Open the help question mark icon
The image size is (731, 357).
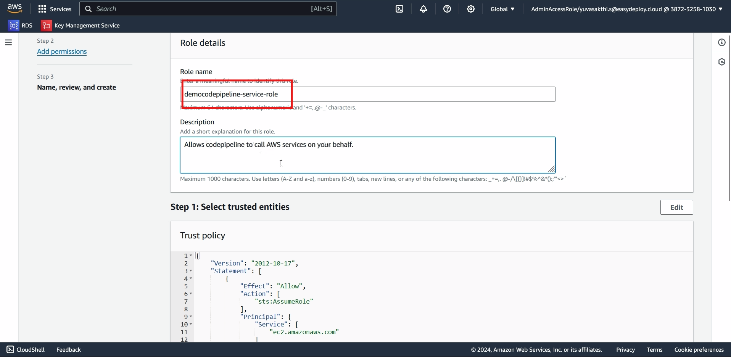[x=447, y=9]
